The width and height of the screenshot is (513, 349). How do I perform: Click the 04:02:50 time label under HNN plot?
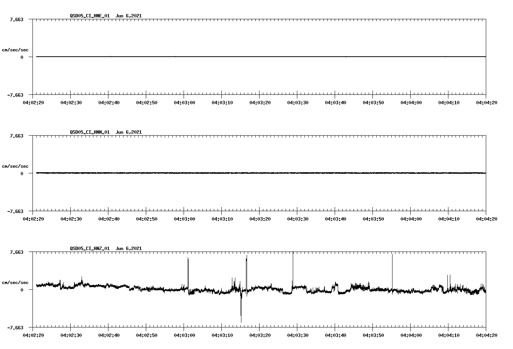147,219
